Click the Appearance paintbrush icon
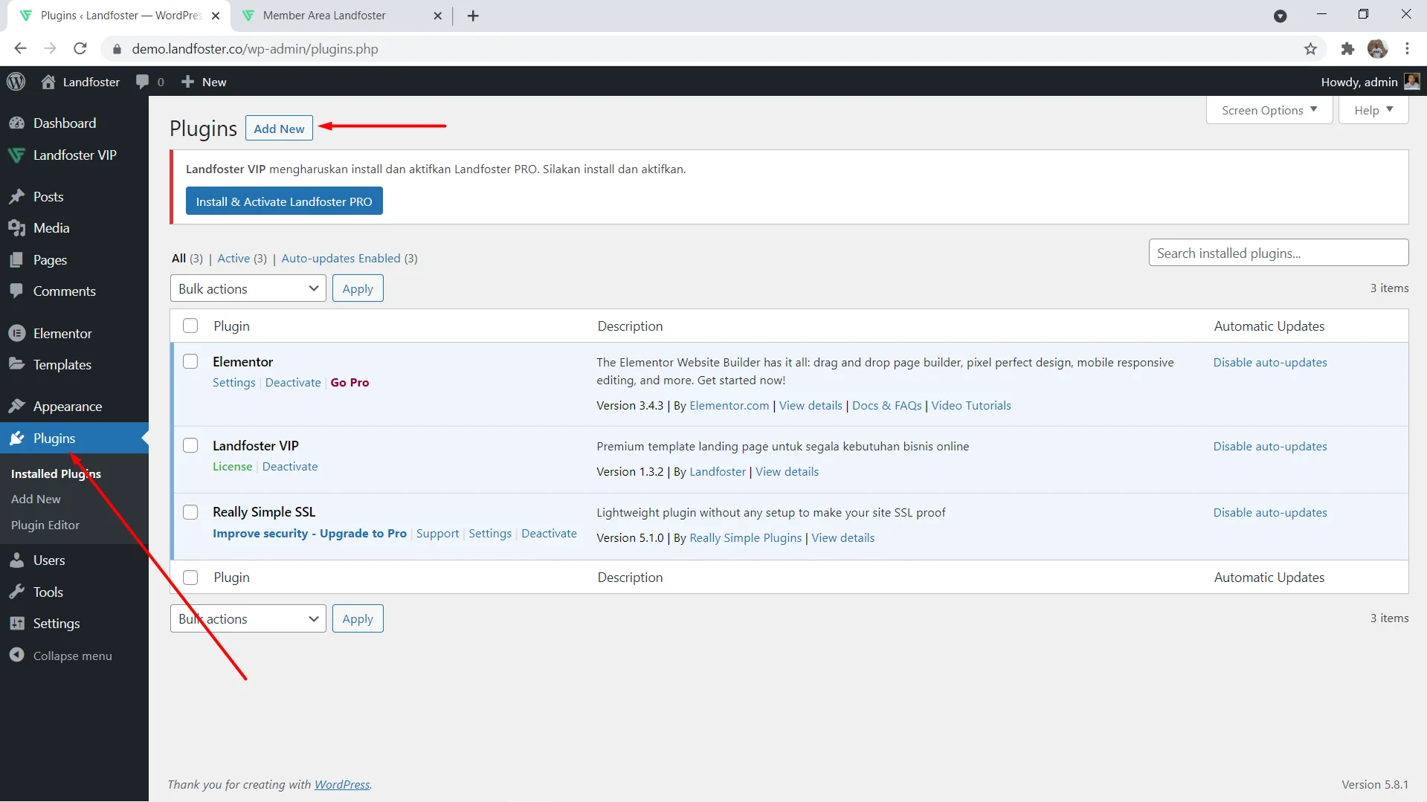1427x802 pixels. click(17, 407)
